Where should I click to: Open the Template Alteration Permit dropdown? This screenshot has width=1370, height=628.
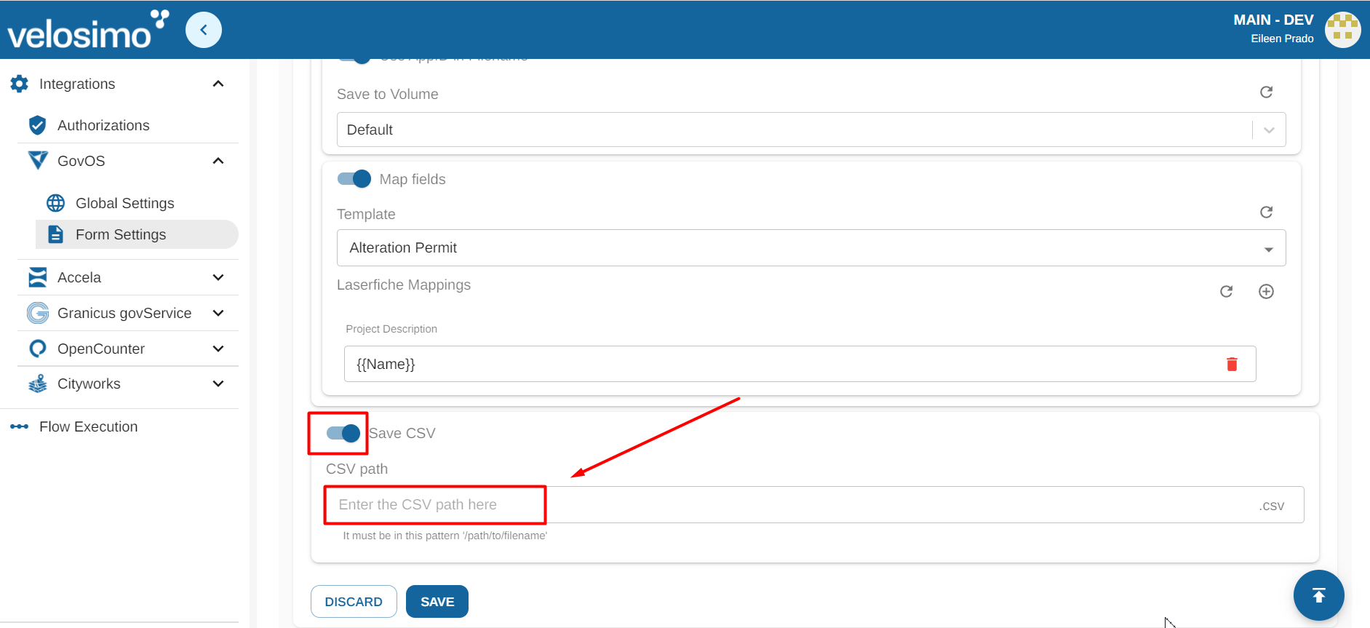tap(811, 247)
